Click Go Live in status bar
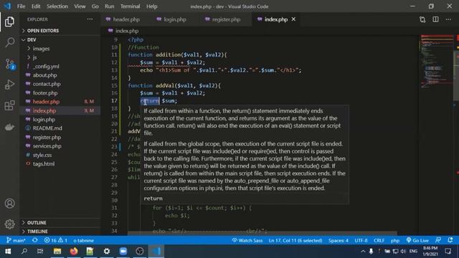Screen dimensions: 459x258 click(417, 241)
